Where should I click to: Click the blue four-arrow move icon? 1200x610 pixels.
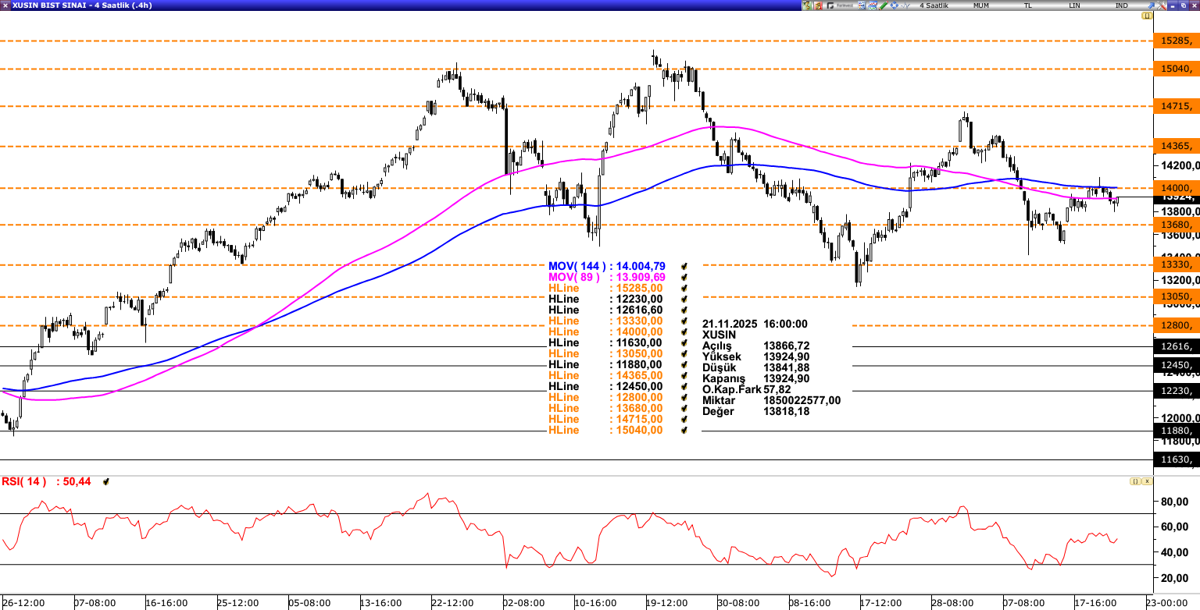tap(895, 5)
